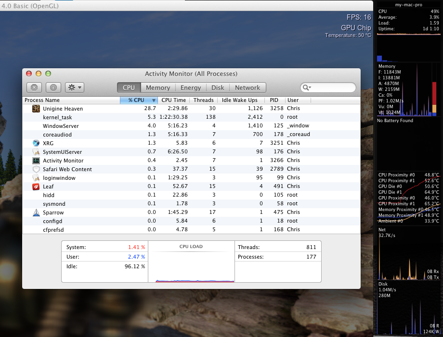Click the Threads 811 count
The image size is (443, 337).
tap(311, 247)
